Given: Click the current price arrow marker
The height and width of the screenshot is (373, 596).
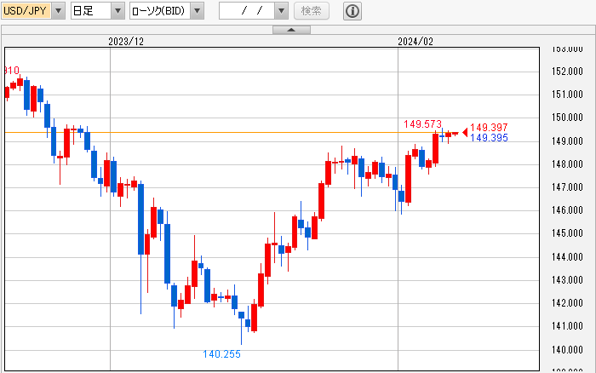Looking at the screenshot, I should (465, 132).
